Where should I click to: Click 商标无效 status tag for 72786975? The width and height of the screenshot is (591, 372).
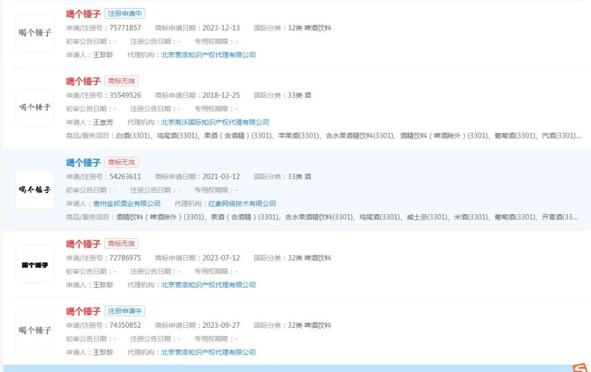(x=121, y=244)
